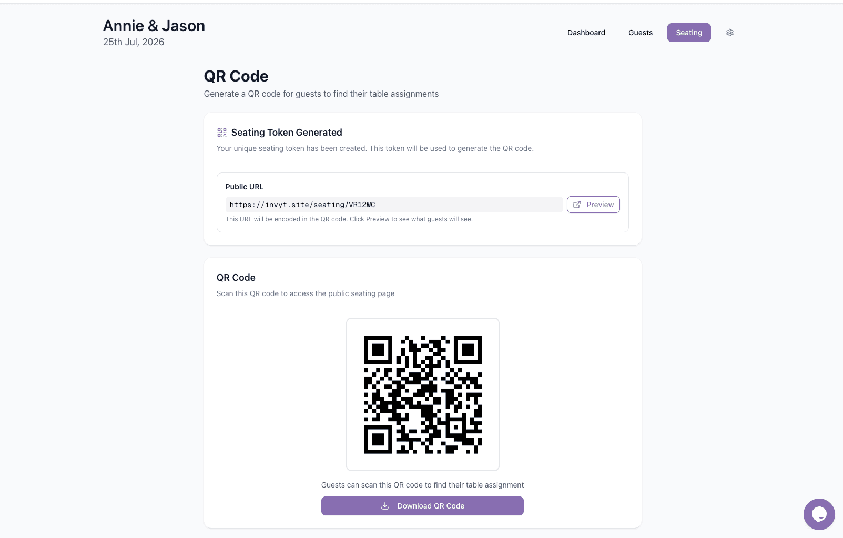Click the invyt.site seating link text
843x538 pixels.
click(302, 205)
